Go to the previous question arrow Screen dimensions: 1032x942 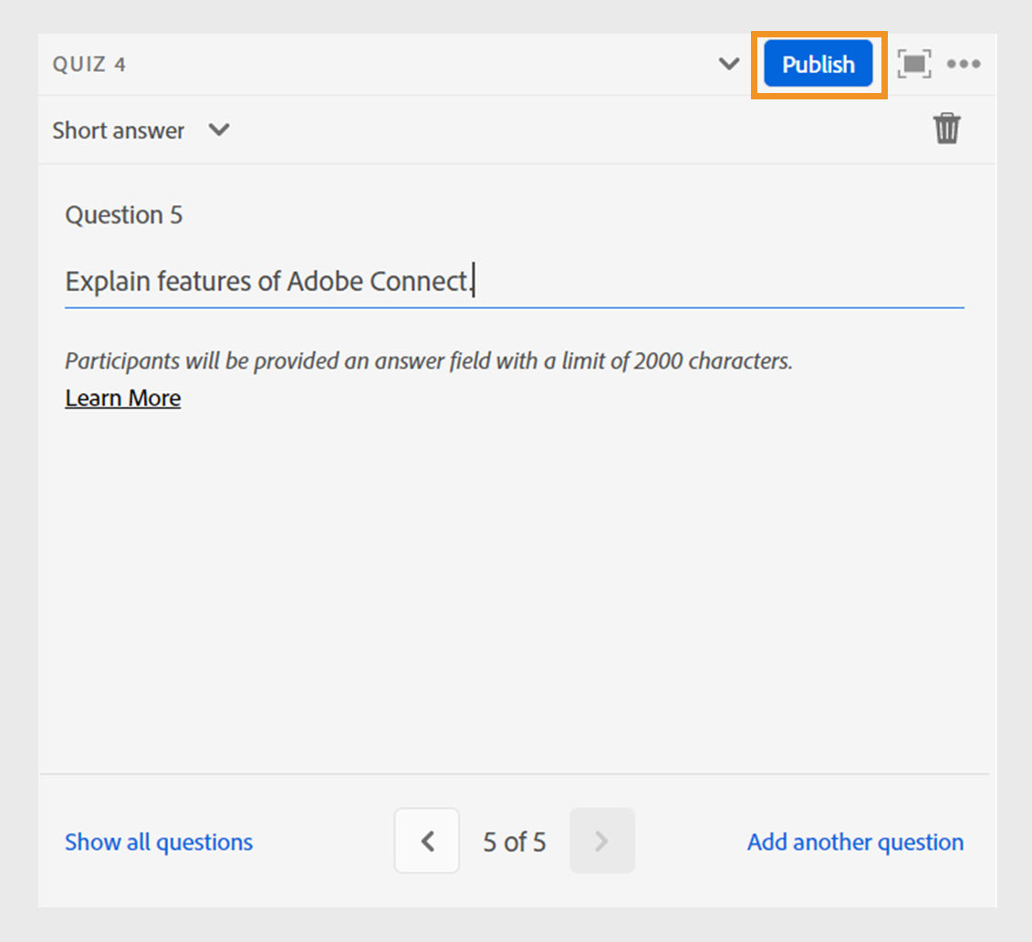427,841
